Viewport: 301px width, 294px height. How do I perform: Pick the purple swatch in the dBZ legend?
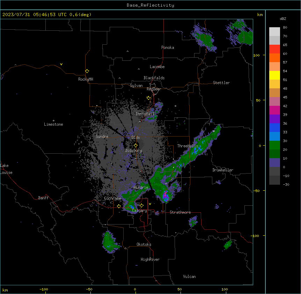pyautogui.click(x=274, y=119)
